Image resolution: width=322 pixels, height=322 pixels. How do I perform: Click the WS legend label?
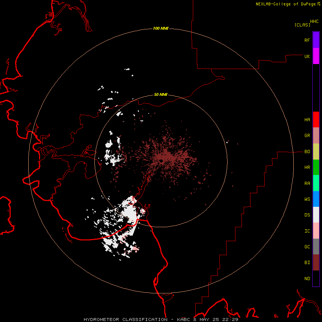[x=307, y=199]
